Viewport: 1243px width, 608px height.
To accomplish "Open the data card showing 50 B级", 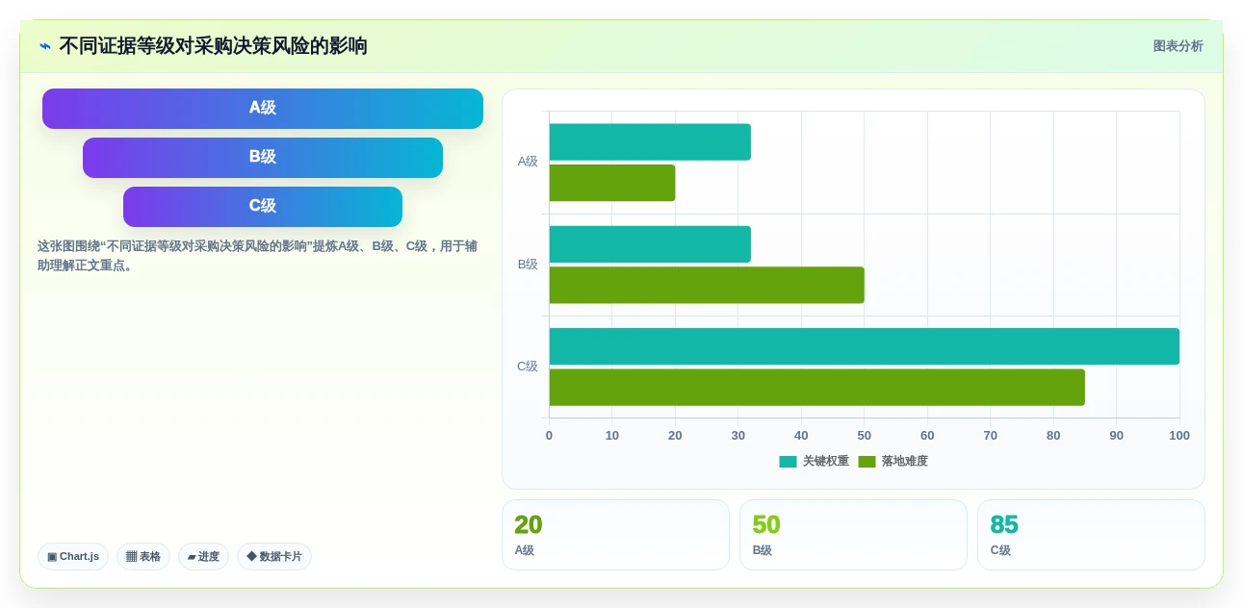I will (853, 535).
